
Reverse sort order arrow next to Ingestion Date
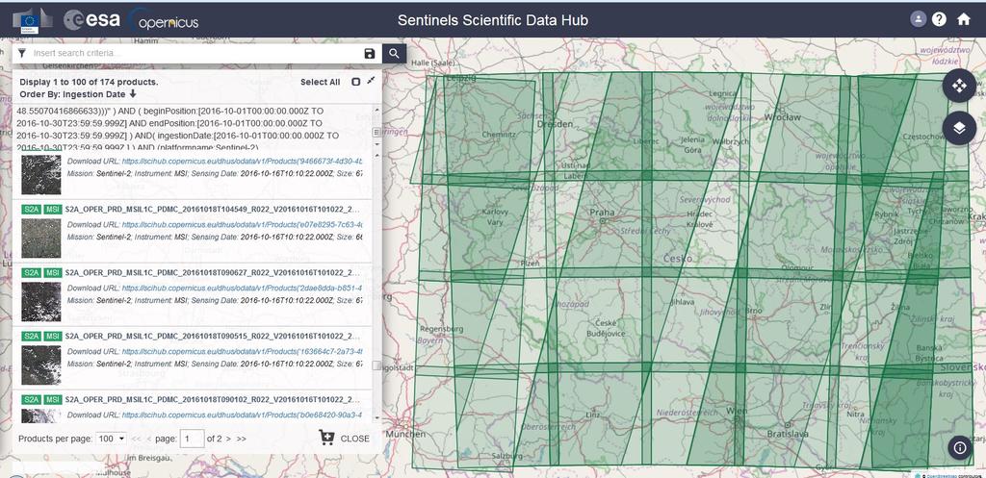(x=133, y=94)
